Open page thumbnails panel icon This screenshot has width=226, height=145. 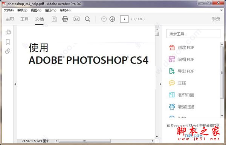(x=8, y=32)
